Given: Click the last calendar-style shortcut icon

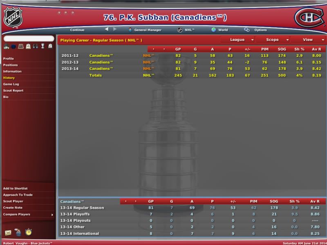Looking at the screenshot, I should pos(50,46).
